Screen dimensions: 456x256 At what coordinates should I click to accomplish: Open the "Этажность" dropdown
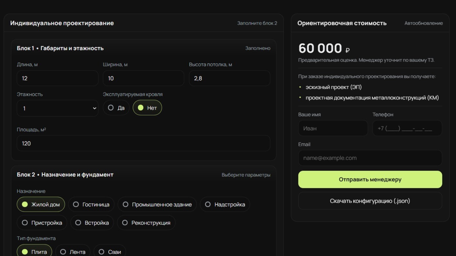57,109
